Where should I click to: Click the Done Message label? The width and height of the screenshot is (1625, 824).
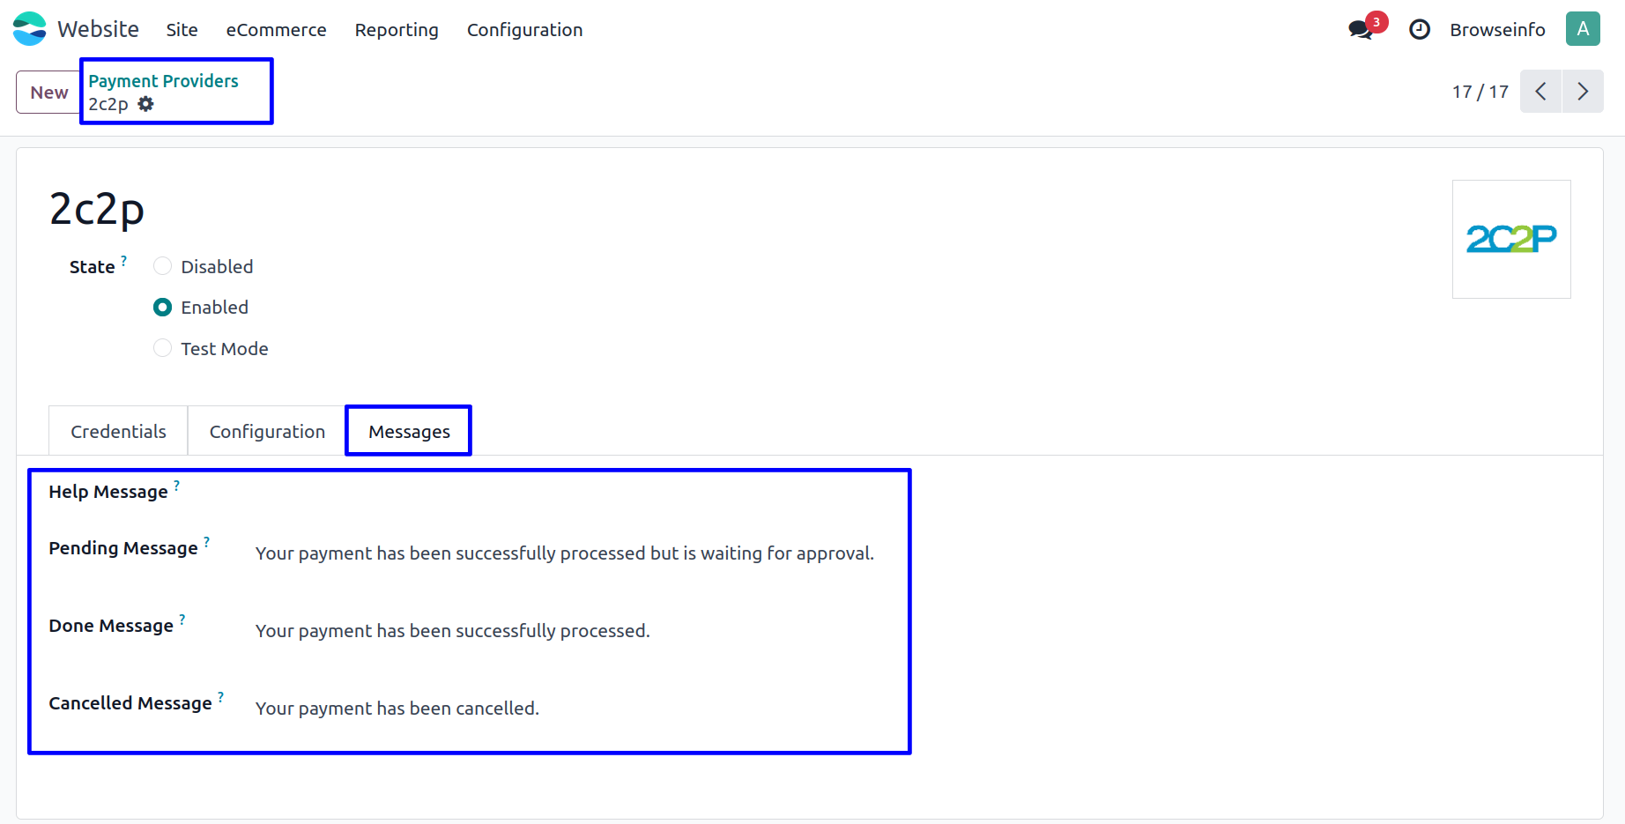point(111,626)
